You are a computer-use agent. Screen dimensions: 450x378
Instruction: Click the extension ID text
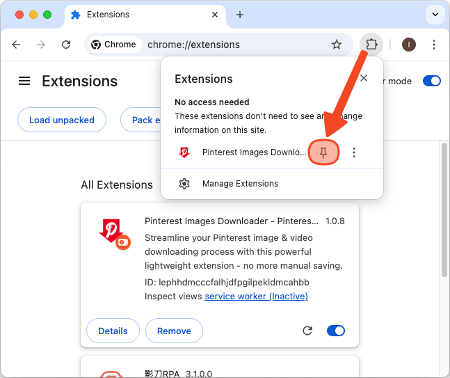tap(227, 283)
